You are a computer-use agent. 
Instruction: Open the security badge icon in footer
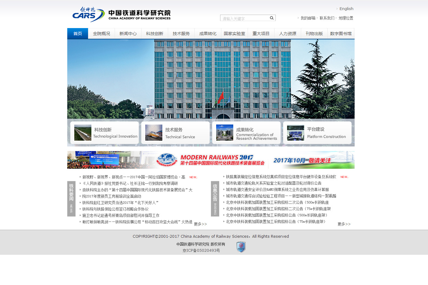241,247
